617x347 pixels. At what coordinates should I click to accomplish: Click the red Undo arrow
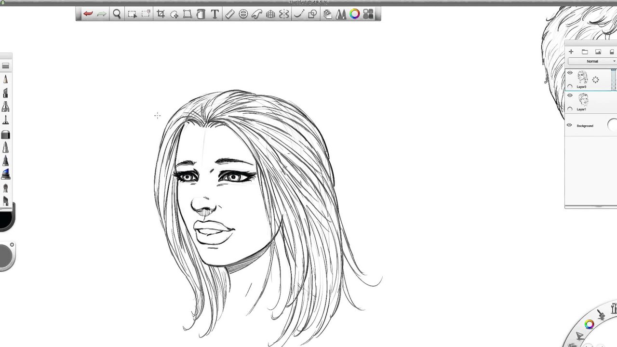pyautogui.click(x=88, y=14)
